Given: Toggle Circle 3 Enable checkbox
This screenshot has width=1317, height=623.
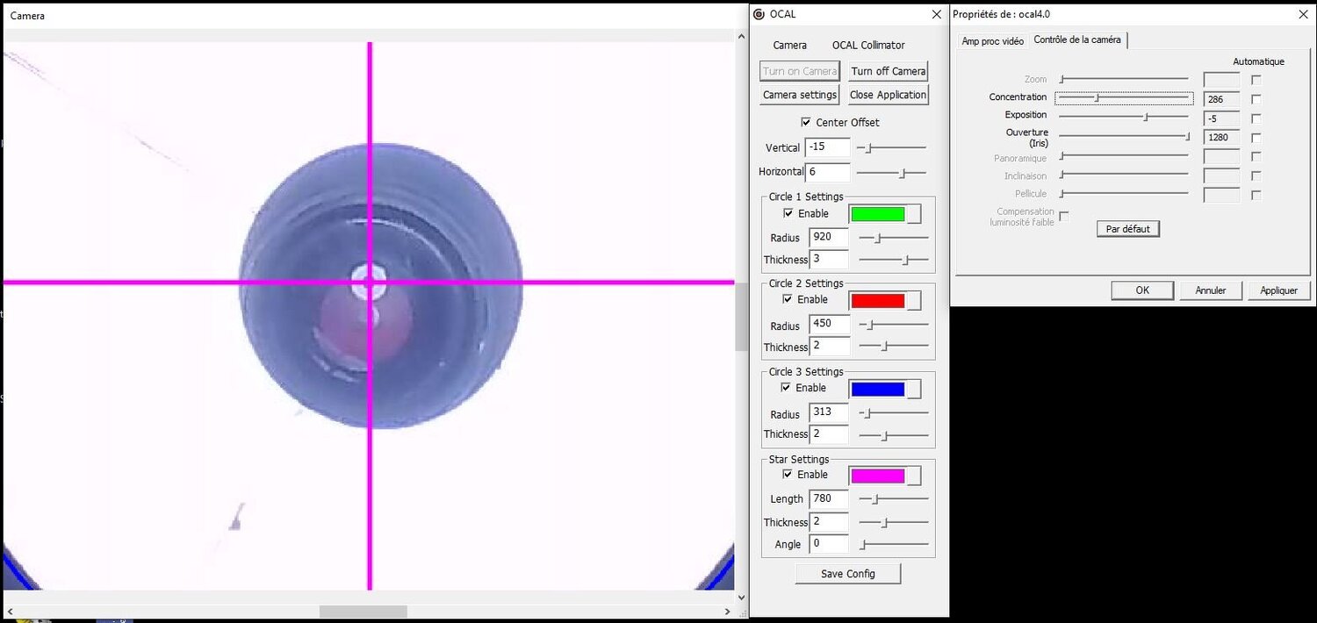Looking at the screenshot, I should 786,388.
